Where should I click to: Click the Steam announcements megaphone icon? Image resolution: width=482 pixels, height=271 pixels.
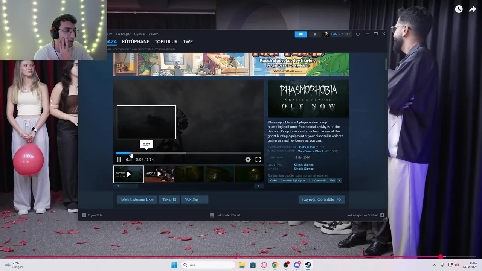click(300, 34)
